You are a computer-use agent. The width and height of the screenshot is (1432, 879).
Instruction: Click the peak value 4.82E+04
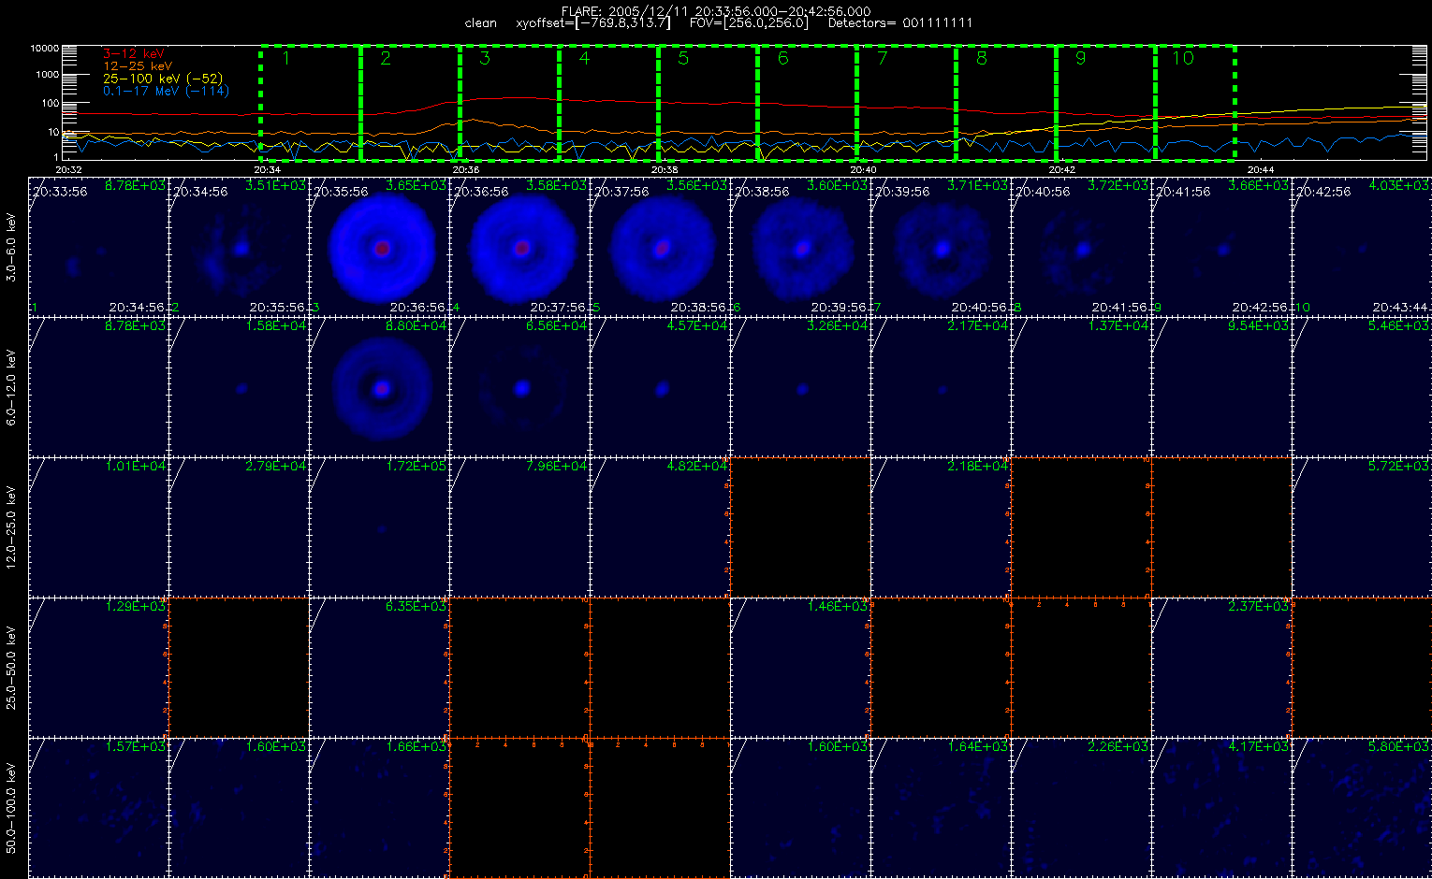click(x=696, y=467)
